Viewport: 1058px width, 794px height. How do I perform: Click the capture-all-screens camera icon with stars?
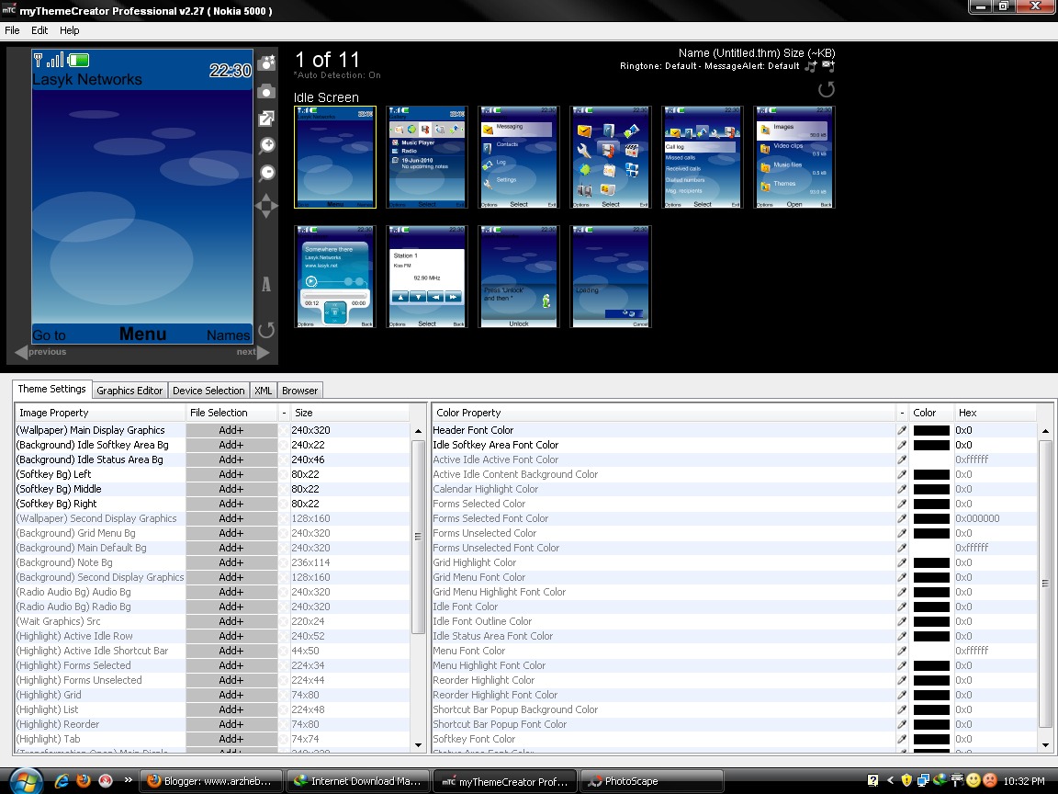[x=267, y=62]
